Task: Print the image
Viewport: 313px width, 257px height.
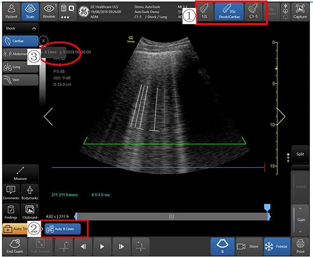Action: [300, 246]
